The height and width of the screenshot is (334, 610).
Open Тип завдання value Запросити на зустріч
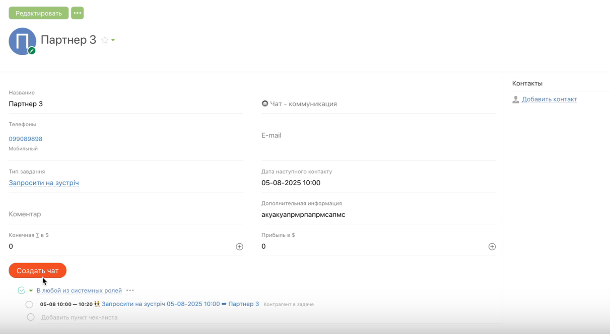(x=44, y=183)
